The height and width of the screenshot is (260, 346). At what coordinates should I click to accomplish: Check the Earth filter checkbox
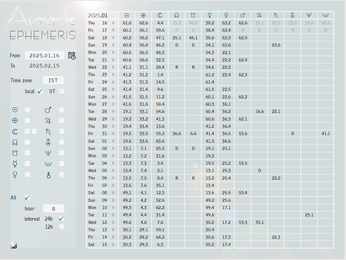point(27,120)
